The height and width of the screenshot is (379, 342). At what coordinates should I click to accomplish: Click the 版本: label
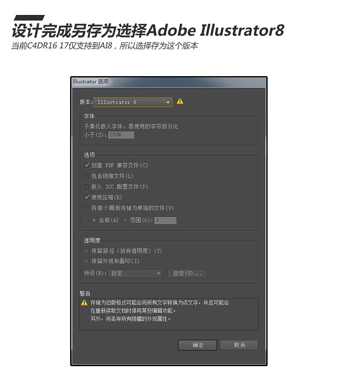(86, 102)
